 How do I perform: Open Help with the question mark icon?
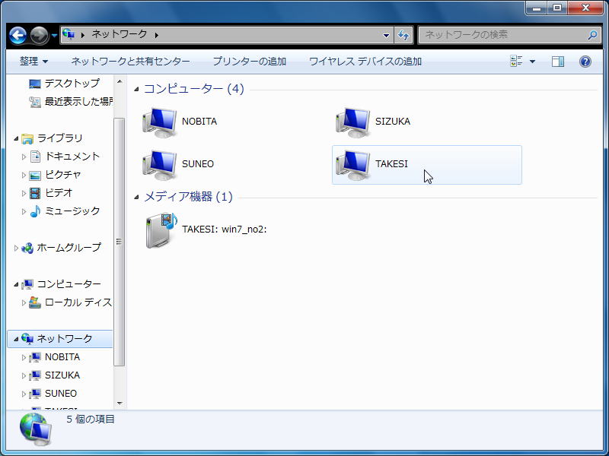pyautogui.click(x=585, y=62)
